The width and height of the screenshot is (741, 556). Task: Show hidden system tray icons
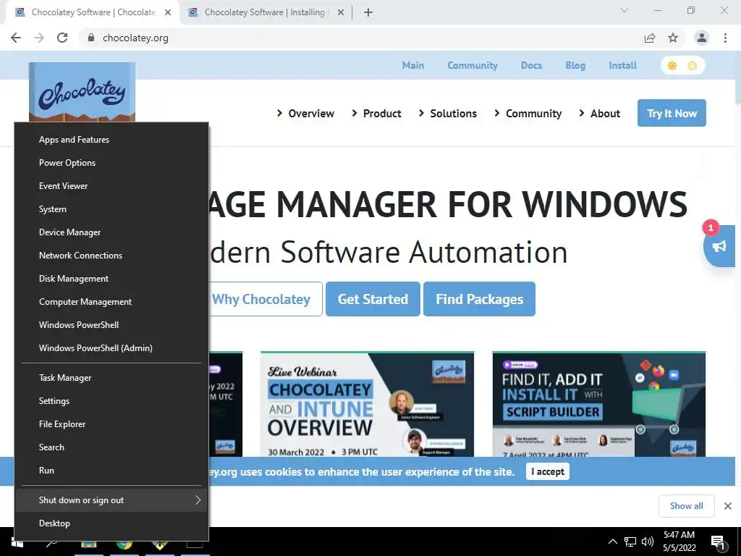(612, 542)
